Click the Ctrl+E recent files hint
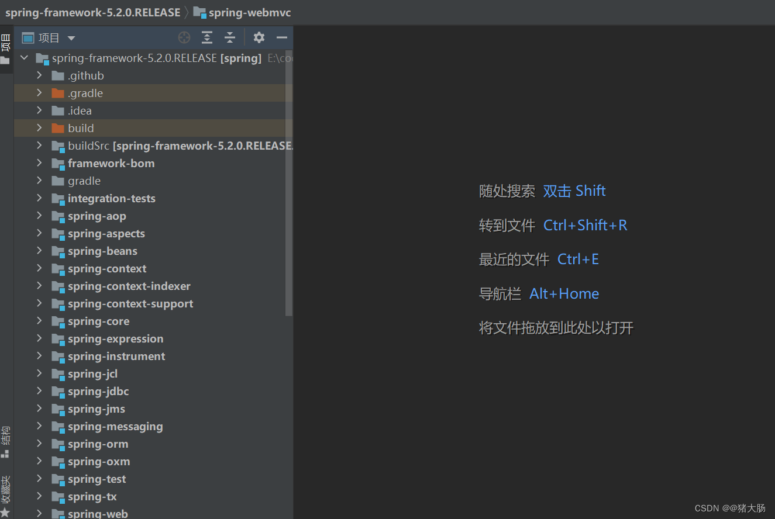The width and height of the screenshot is (775, 519). (578, 259)
